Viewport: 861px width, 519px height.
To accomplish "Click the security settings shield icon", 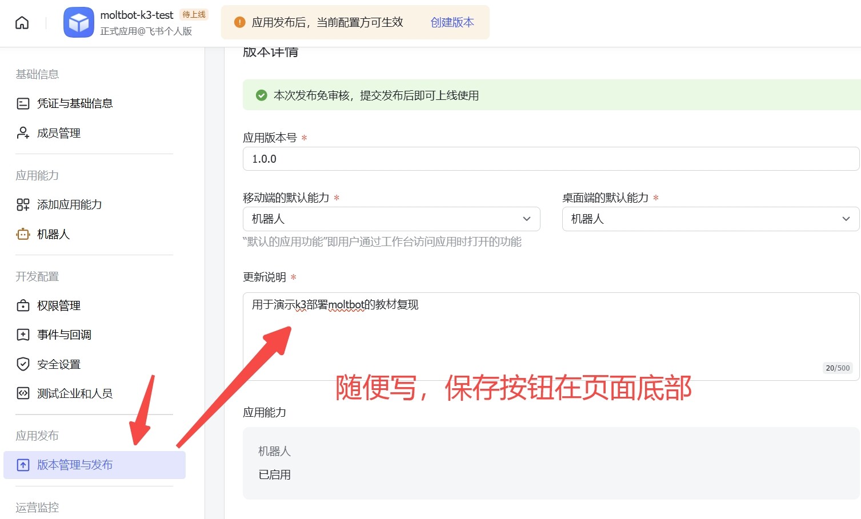I will [23, 364].
